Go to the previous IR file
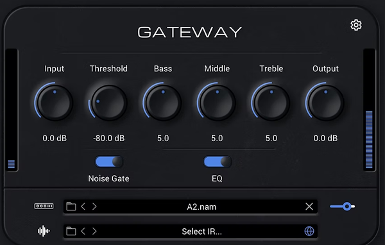Viewport: 385px width, 245px height. [x=83, y=232]
